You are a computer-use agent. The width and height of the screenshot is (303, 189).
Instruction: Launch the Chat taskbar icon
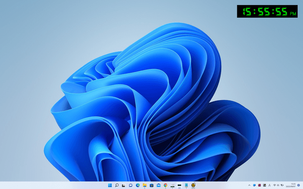(x=131, y=185)
